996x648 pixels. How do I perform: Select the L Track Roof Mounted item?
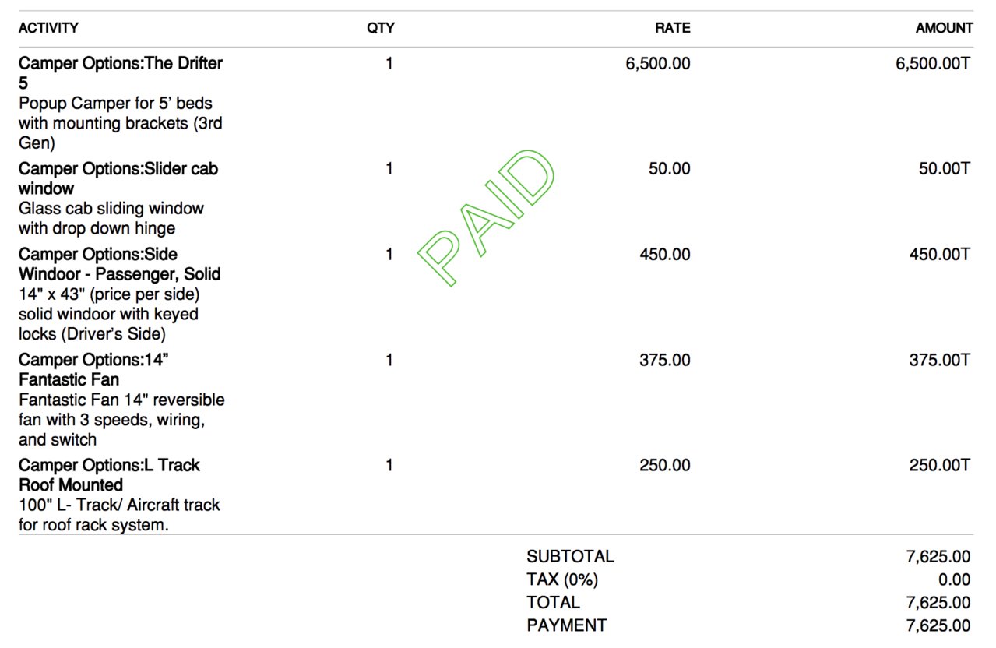tap(109, 475)
